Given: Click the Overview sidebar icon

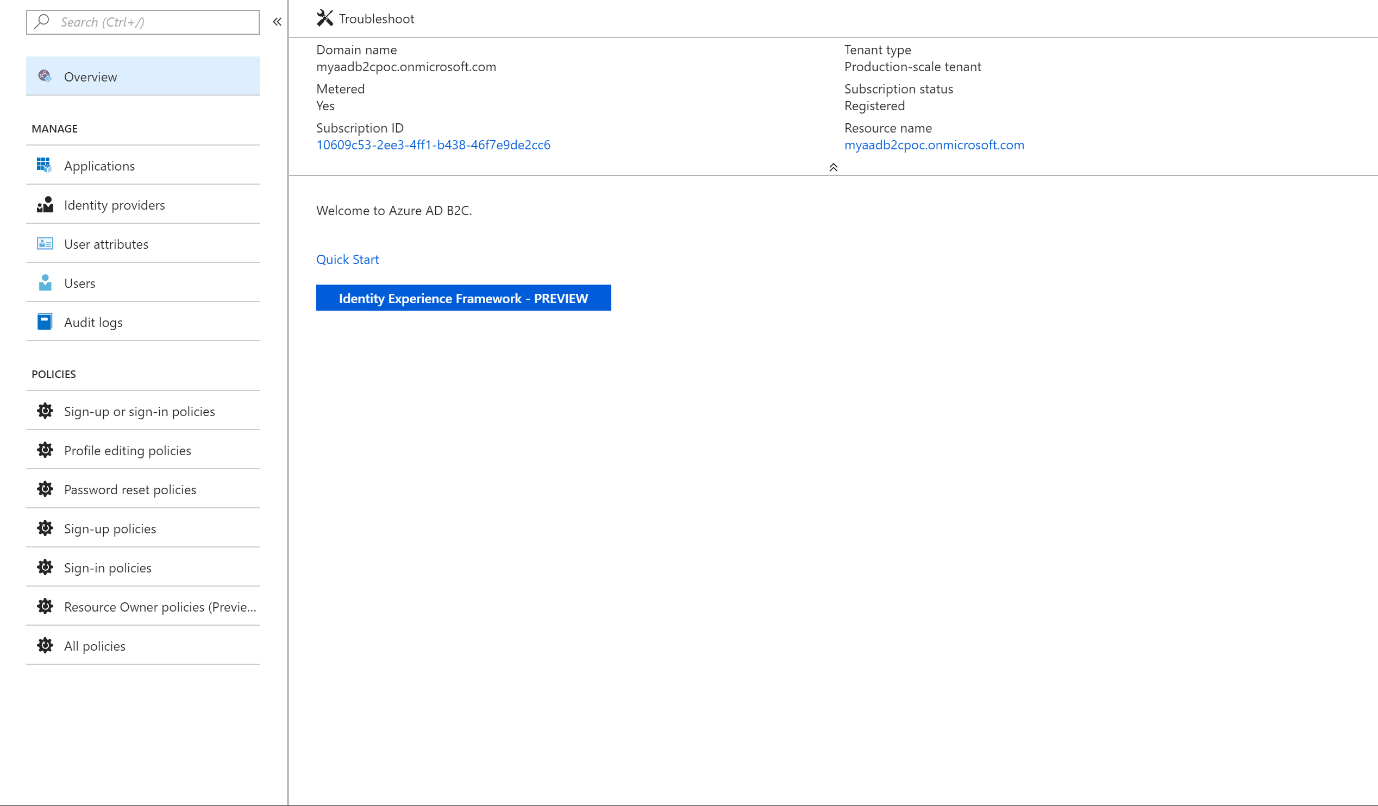Looking at the screenshot, I should tap(44, 76).
